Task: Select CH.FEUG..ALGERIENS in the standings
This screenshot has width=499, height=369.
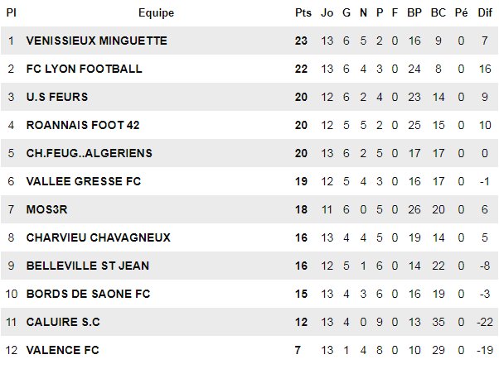Action: click(89, 153)
